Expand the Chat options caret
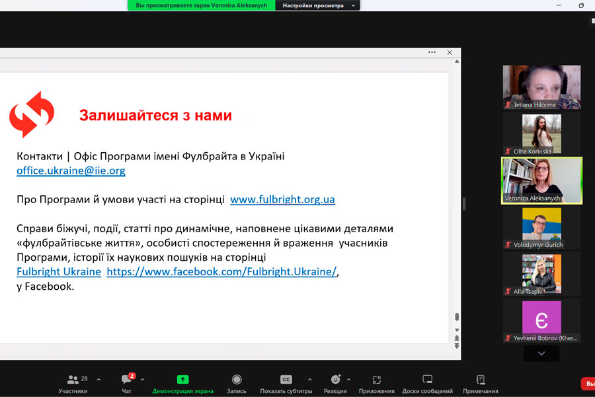Screen dimensions: 595x397 [142, 380]
